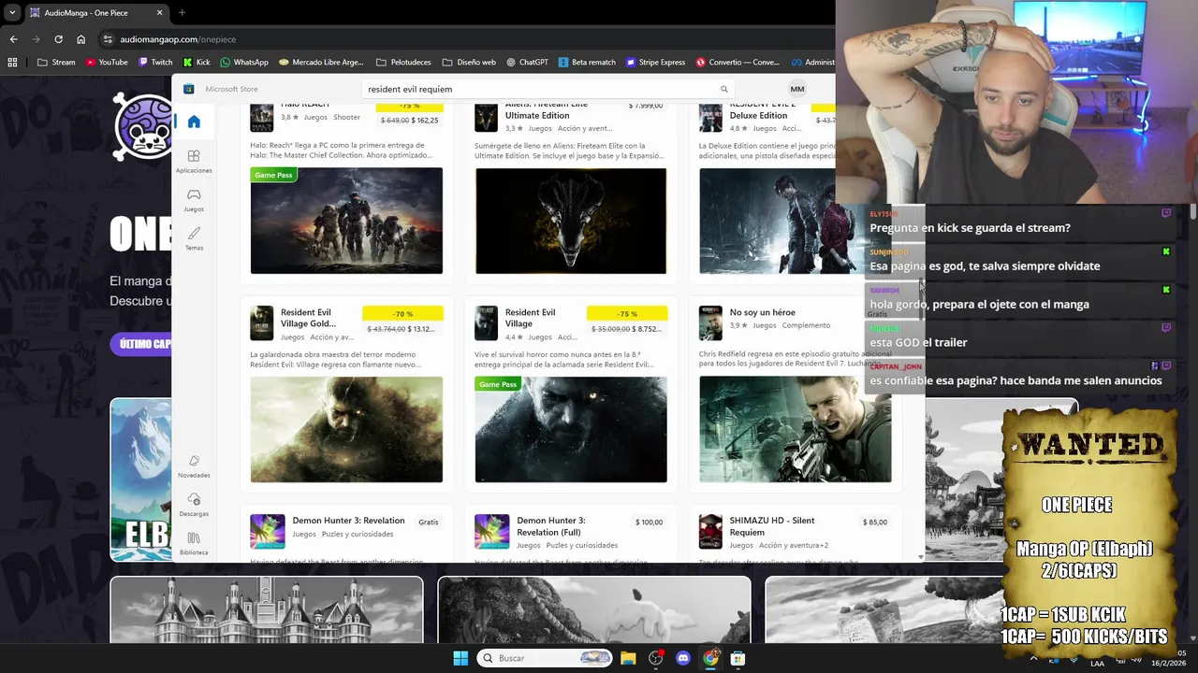Click the $ 100,00 price button
The image size is (1198, 673).
pos(649,523)
